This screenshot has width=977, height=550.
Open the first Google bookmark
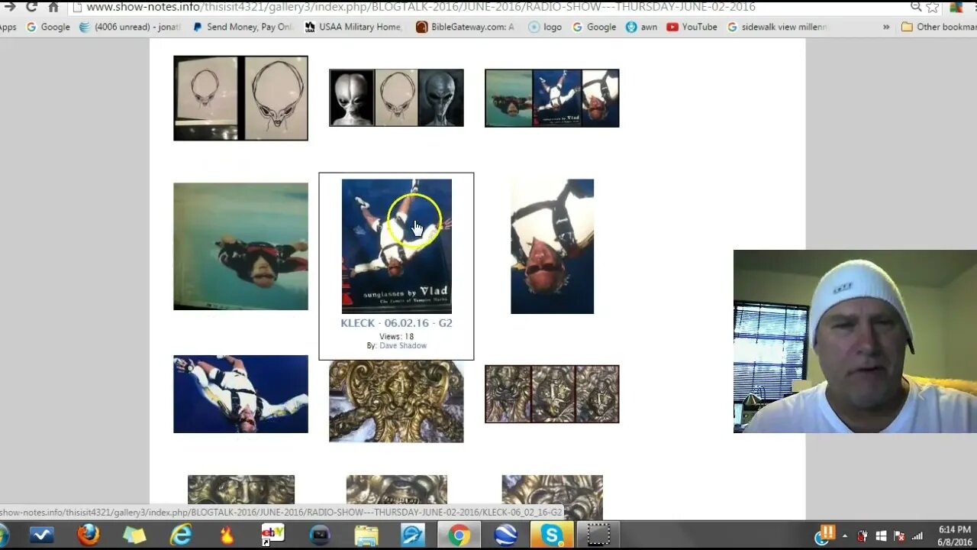click(48, 27)
